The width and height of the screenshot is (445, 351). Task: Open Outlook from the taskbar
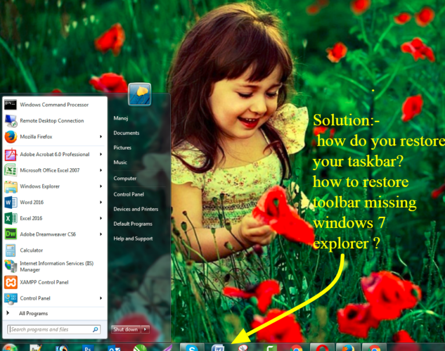pos(114,348)
